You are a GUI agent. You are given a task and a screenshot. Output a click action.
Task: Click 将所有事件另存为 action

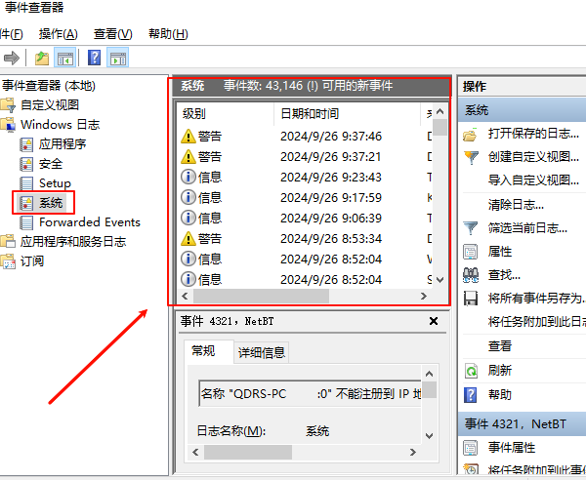coord(536,299)
